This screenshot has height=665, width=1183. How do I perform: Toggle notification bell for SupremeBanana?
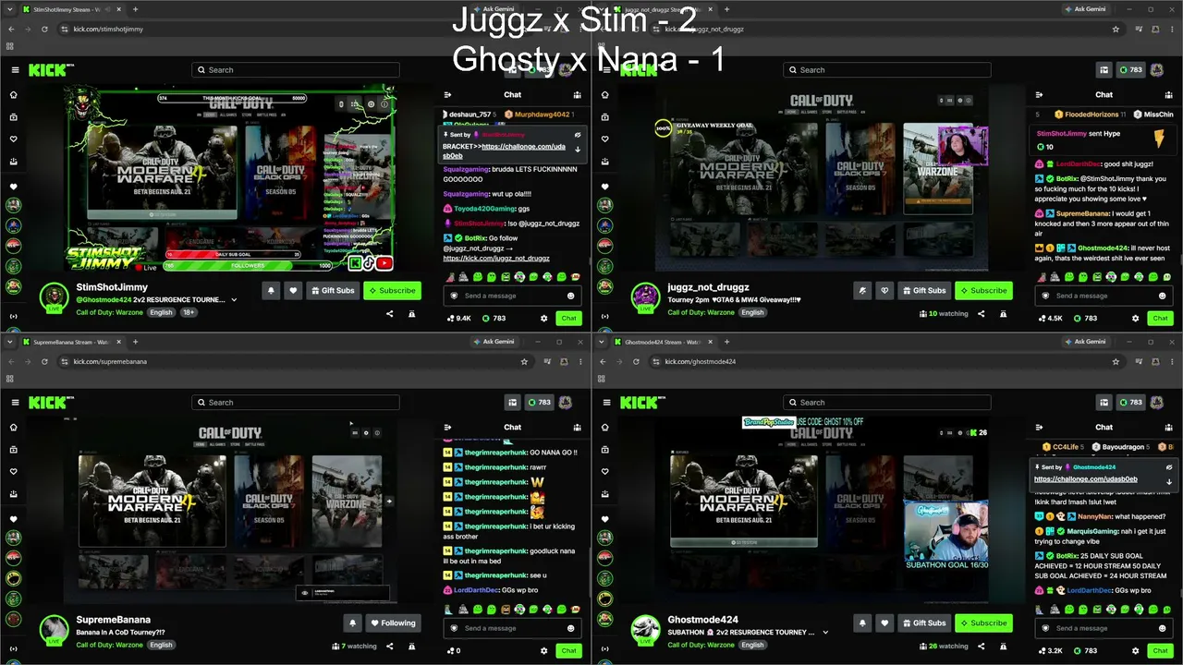click(x=352, y=623)
